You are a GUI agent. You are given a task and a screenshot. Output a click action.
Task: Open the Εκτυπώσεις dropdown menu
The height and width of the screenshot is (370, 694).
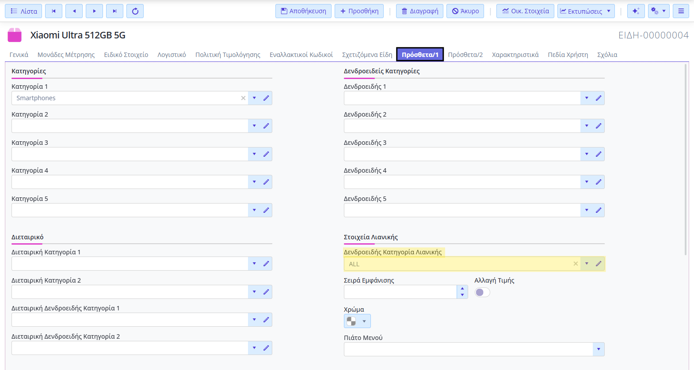tap(586, 11)
